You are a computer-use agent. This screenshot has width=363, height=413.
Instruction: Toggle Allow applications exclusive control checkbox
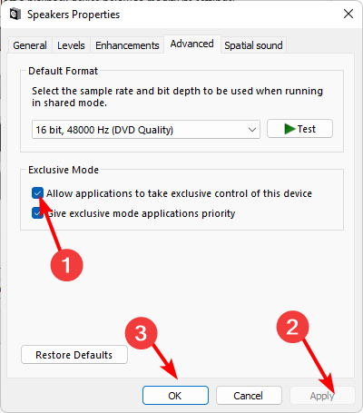(37, 193)
